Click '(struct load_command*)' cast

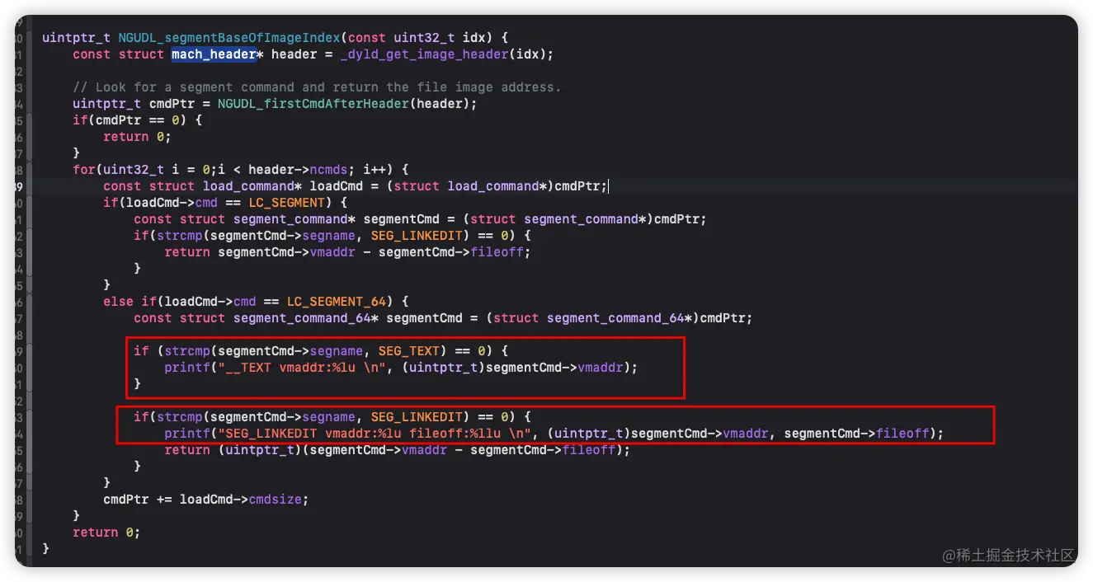(x=470, y=186)
